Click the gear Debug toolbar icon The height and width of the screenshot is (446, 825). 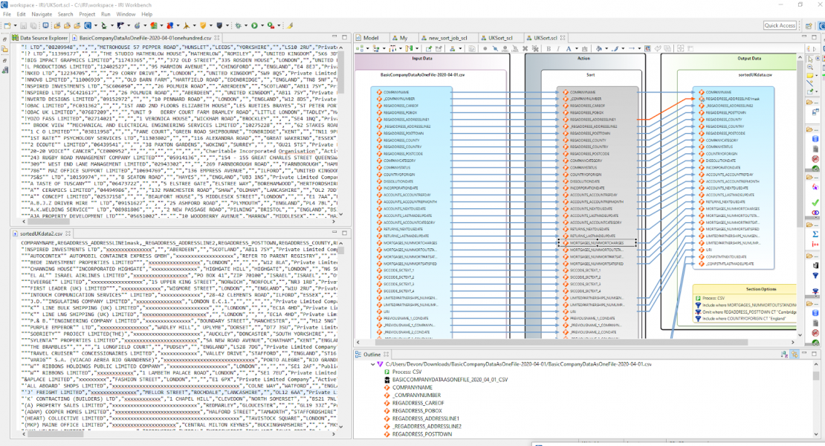click(238, 25)
